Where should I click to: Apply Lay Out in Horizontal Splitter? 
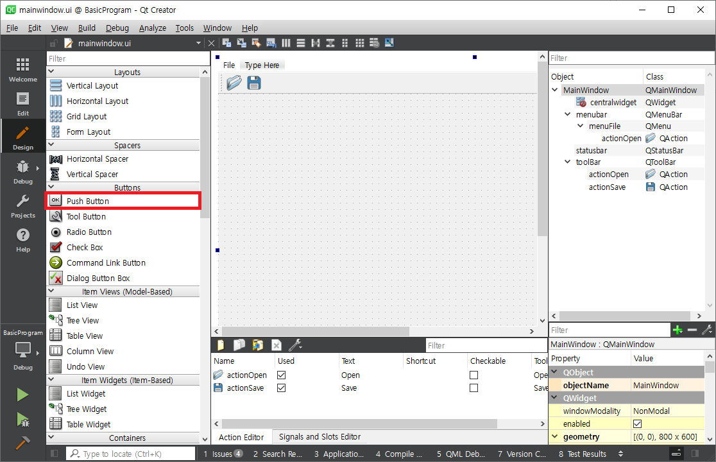pyautogui.click(x=316, y=43)
